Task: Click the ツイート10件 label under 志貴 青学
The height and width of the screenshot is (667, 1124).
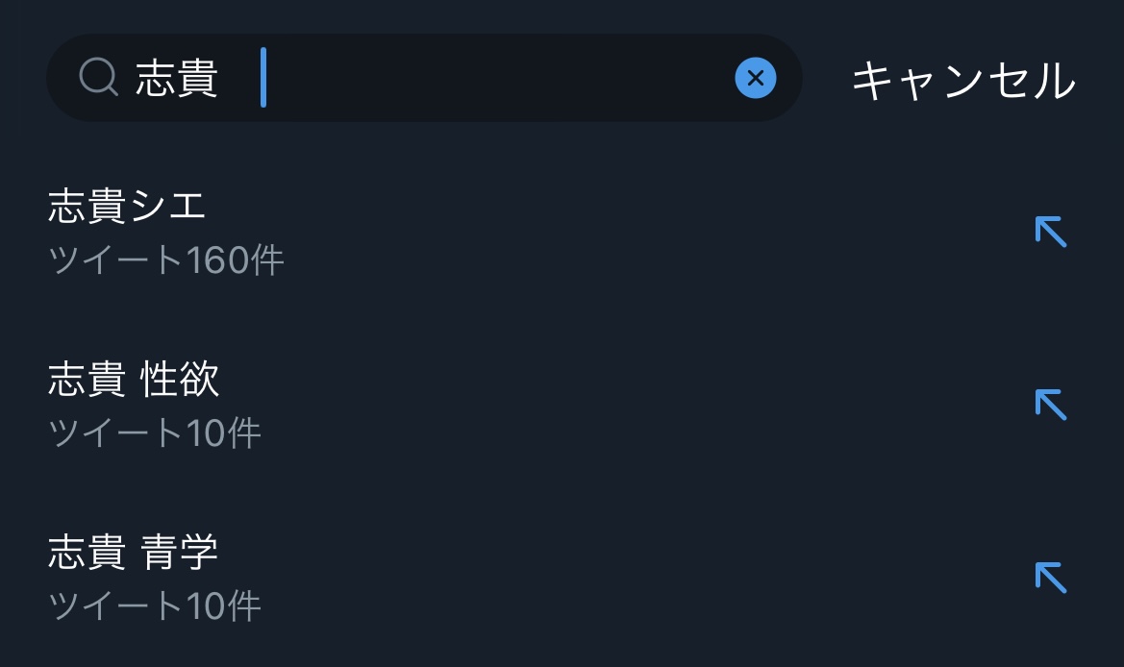Action: [x=155, y=606]
